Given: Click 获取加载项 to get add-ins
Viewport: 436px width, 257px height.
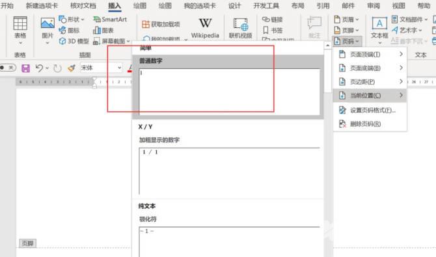Looking at the screenshot, I should click(x=161, y=24).
